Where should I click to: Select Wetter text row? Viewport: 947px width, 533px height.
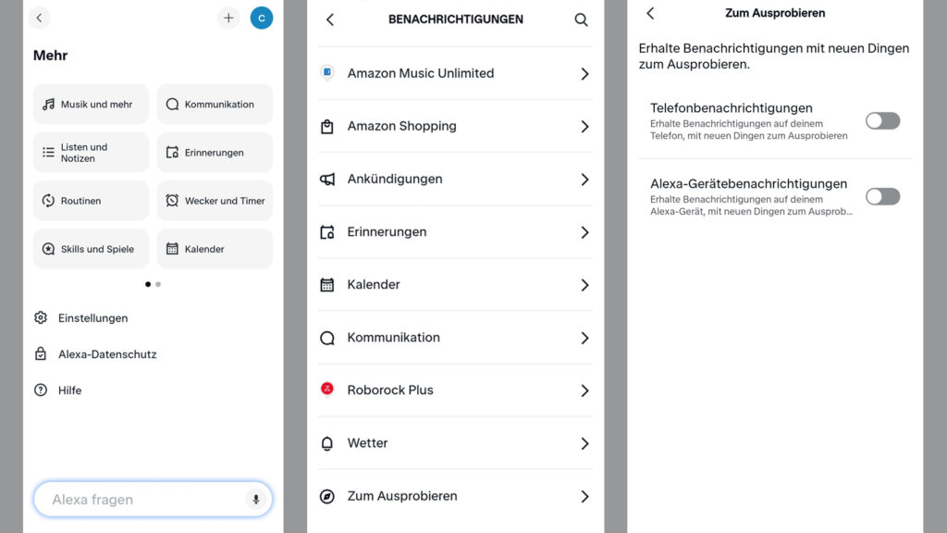[367, 443]
